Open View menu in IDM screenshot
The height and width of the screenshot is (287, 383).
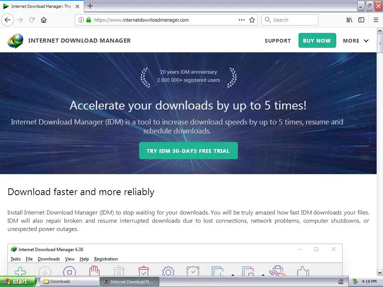click(70, 259)
